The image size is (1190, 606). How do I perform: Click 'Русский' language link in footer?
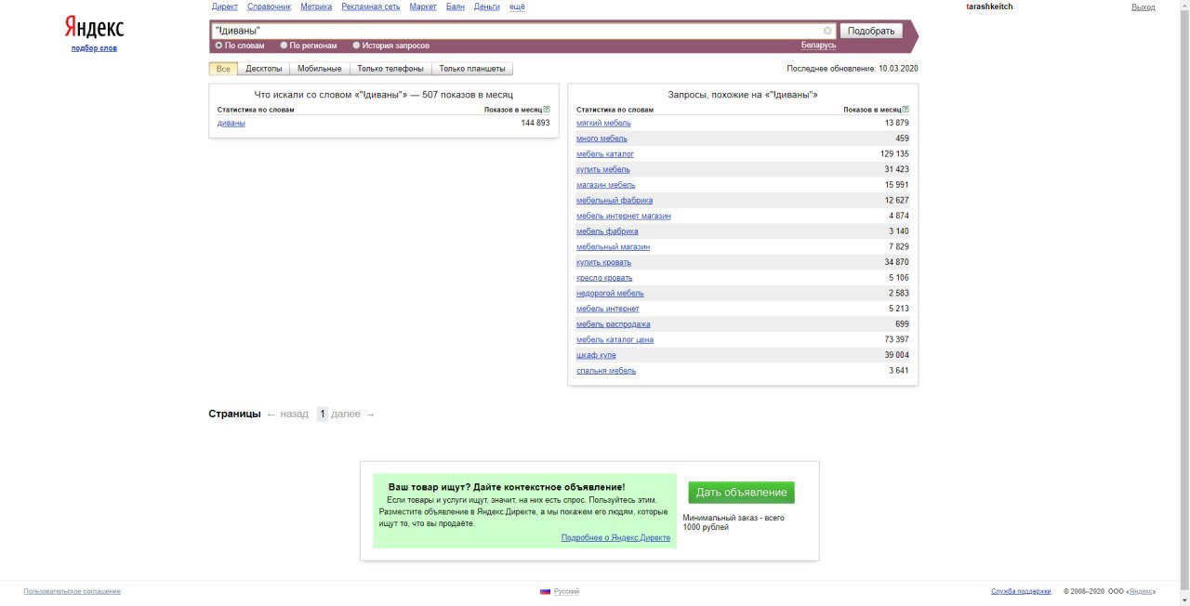pos(566,591)
